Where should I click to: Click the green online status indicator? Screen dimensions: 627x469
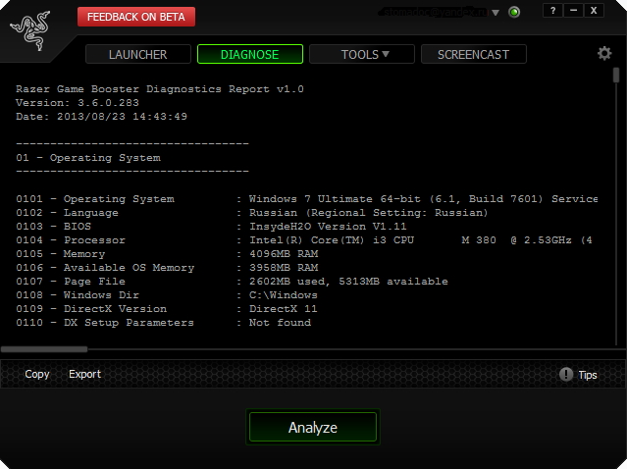point(514,12)
